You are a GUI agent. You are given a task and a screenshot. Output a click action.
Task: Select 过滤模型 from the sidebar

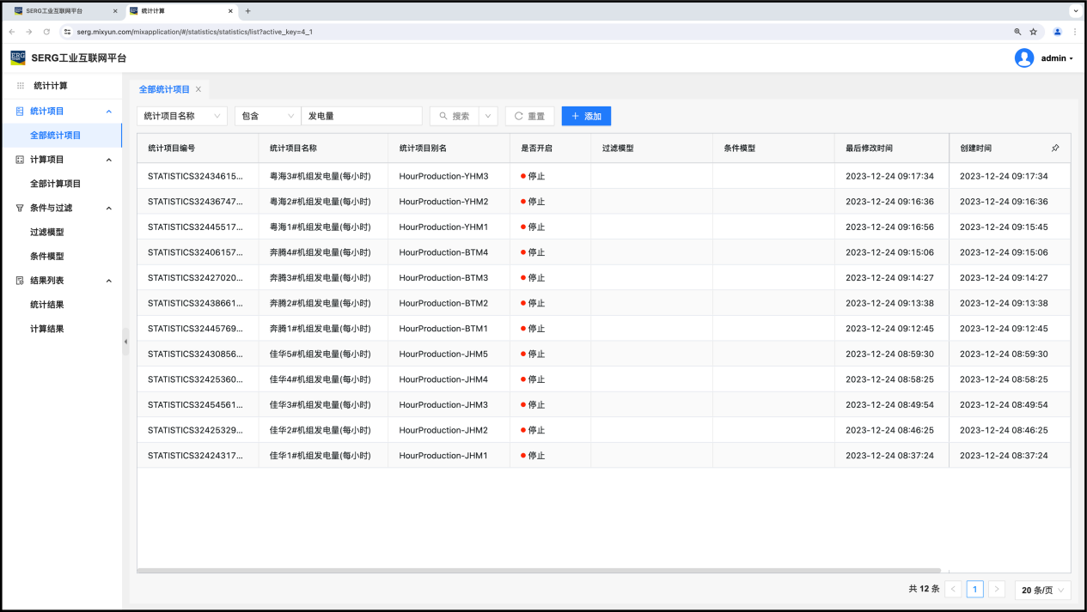tap(46, 232)
